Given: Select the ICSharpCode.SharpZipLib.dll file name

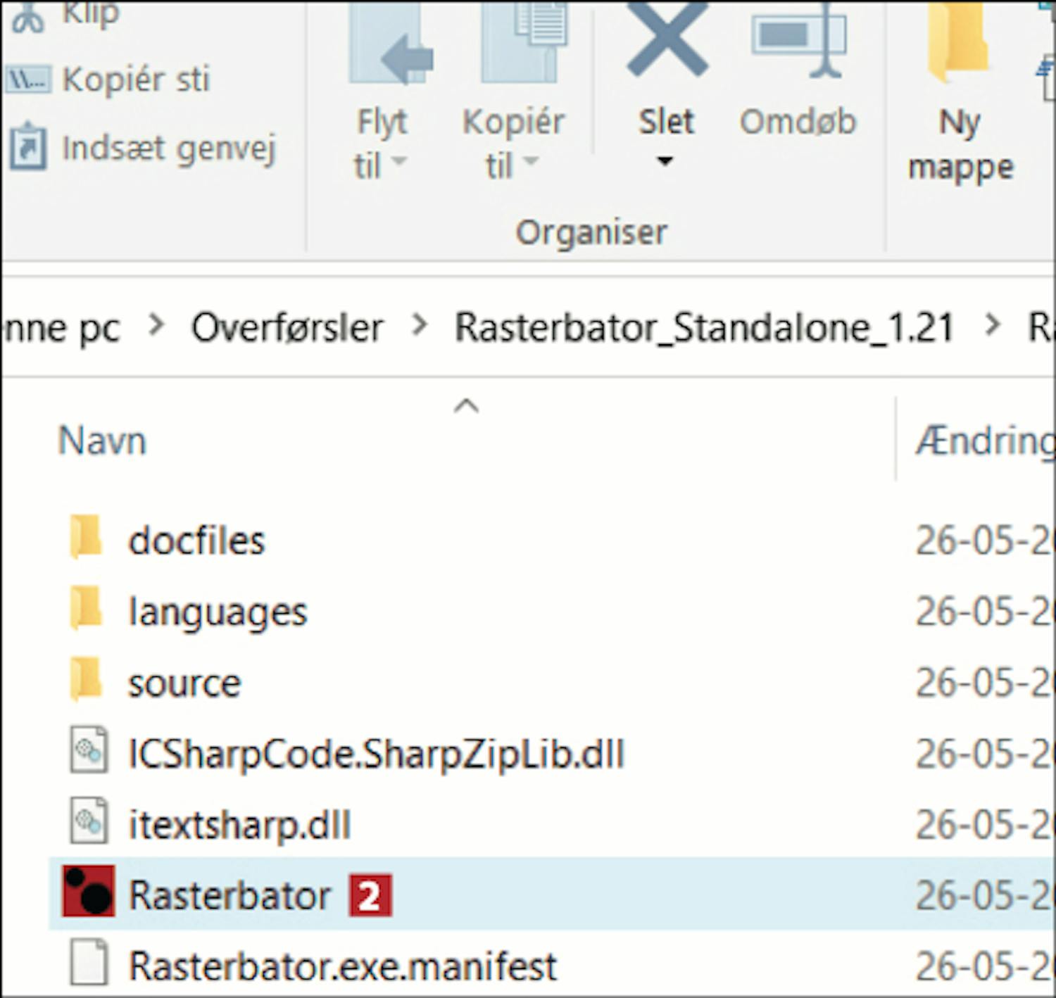Looking at the screenshot, I should tap(377, 754).
